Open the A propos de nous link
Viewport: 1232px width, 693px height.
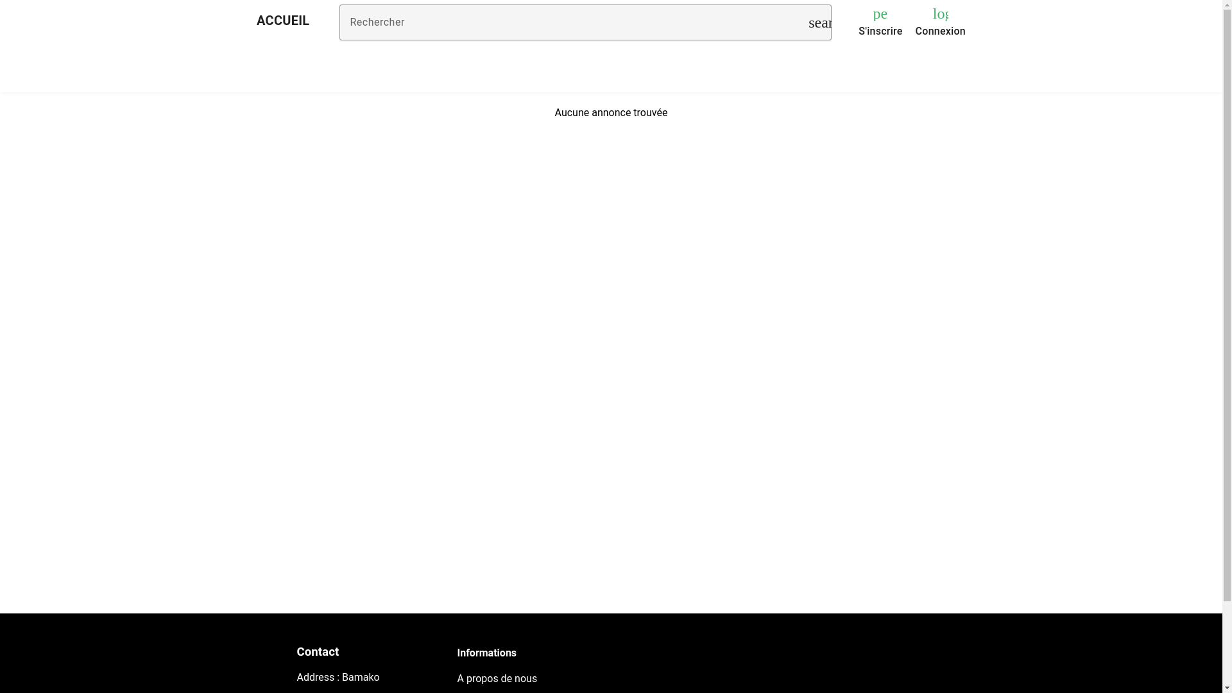(497, 678)
